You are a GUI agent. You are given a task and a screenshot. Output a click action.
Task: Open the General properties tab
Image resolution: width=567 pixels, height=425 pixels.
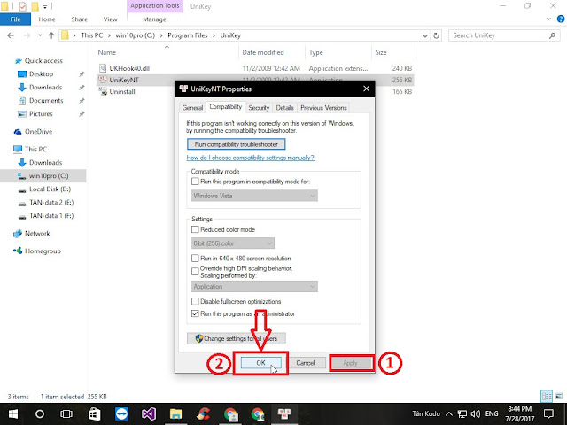192,108
